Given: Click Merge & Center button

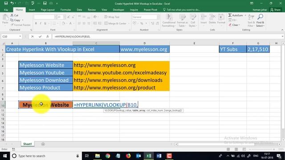Looking at the screenshot, I should tap(116, 24).
